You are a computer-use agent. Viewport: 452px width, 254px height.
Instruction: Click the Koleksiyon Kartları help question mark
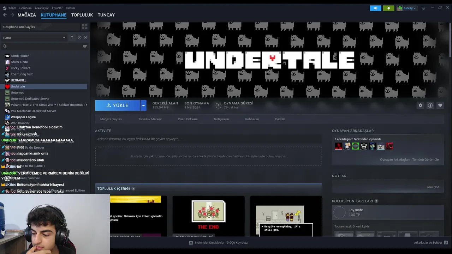click(376, 201)
